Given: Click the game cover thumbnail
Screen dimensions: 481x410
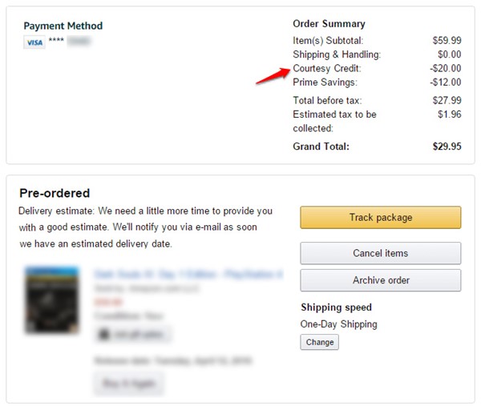Looking at the screenshot, I should (52, 299).
